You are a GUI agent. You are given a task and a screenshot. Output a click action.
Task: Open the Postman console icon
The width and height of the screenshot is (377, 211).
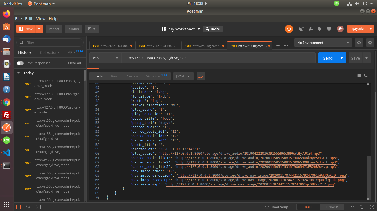pyautogui.click(x=38, y=207)
